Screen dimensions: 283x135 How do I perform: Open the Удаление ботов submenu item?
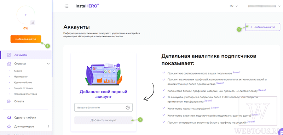tap(23, 83)
